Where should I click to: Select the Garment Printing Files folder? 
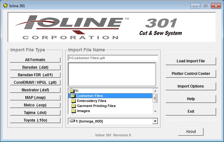tap(110, 106)
